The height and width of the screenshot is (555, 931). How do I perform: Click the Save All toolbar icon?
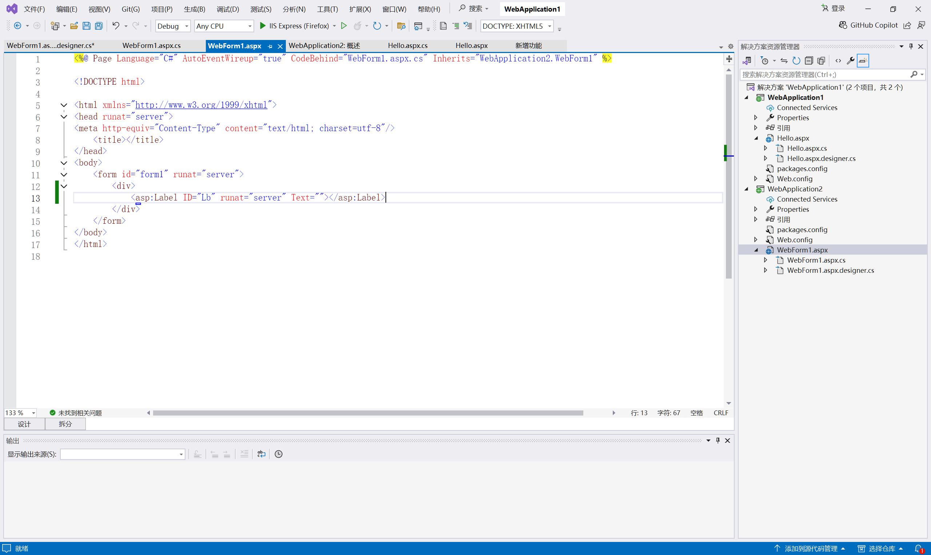[x=99, y=26]
